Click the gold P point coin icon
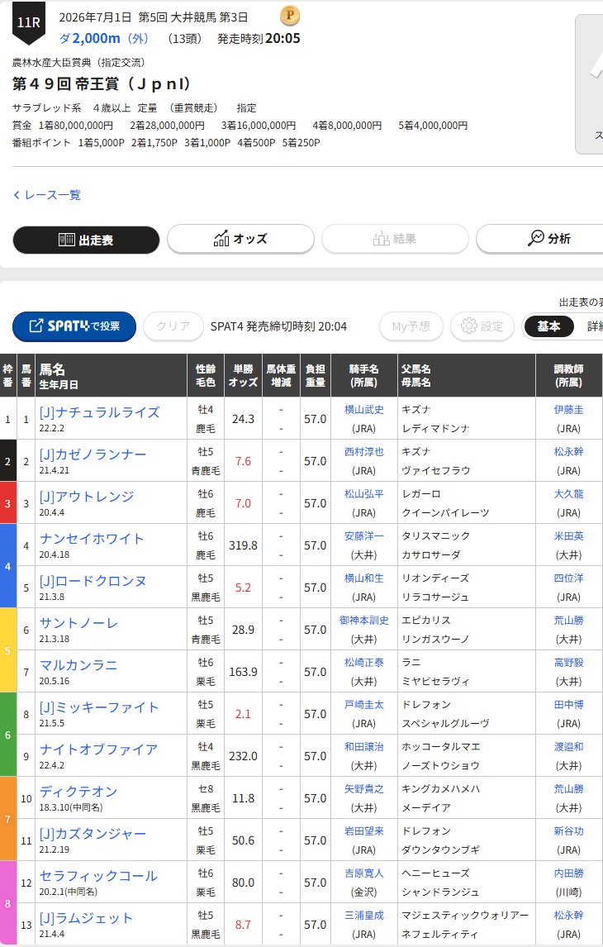This screenshot has height=947, width=603. coord(290,17)
